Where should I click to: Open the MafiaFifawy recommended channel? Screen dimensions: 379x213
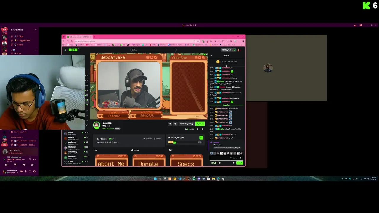click(76, 152)
